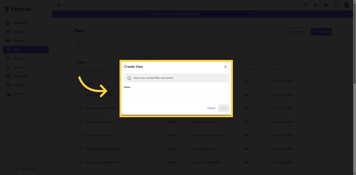Open options menu for 23 sept 2024 row
356x175 pixels.
(325, 95)
